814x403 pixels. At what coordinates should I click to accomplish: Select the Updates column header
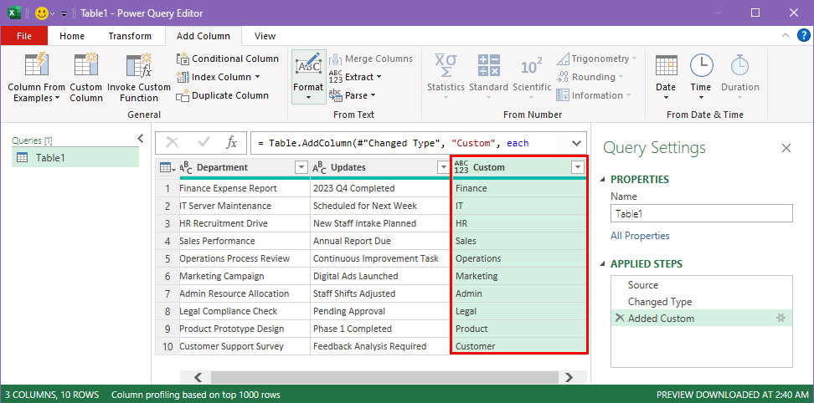[380, 167]
